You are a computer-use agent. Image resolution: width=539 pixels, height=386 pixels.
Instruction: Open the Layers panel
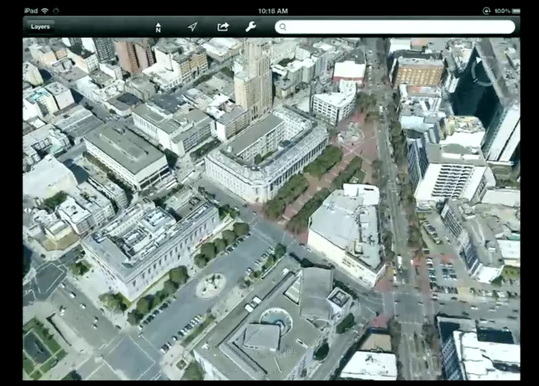(40, 27)
